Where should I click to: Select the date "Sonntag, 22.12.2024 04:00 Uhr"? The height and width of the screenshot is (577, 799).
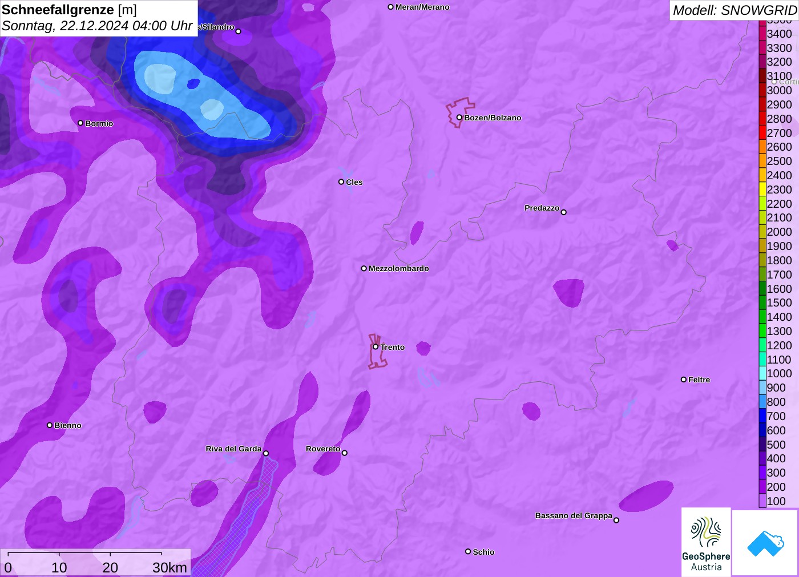[x=97, y=26]
